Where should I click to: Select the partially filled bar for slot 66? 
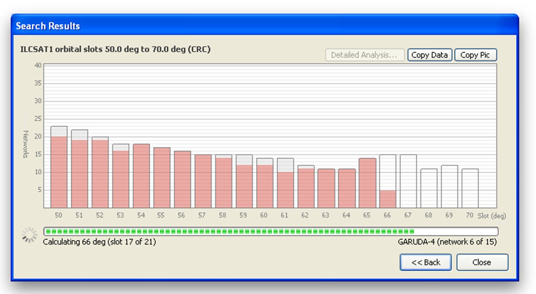point(388,181)
